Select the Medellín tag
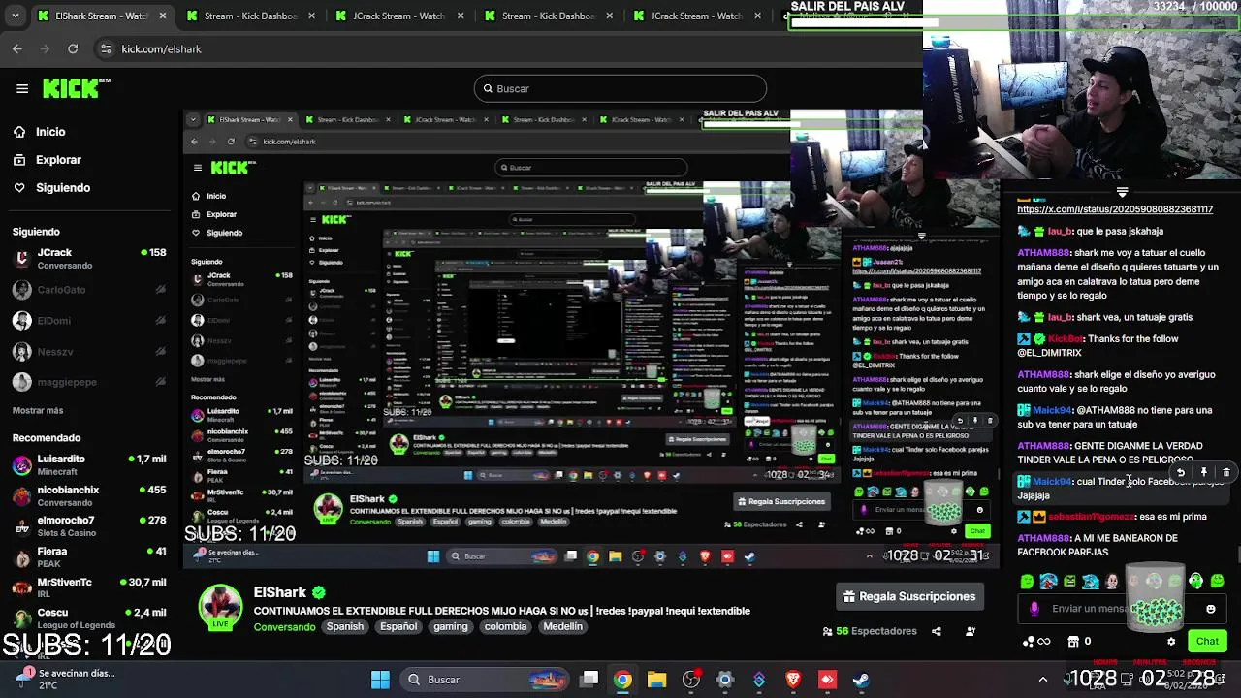Viewport: 1241px width, 698px height. 562,626
